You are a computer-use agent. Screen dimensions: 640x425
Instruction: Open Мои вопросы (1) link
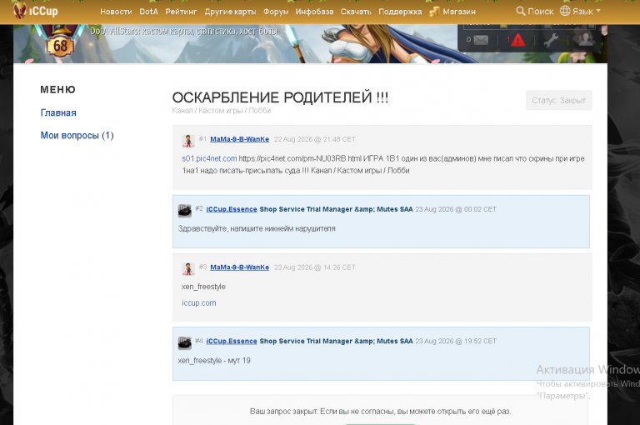click(x=77, y=135)
